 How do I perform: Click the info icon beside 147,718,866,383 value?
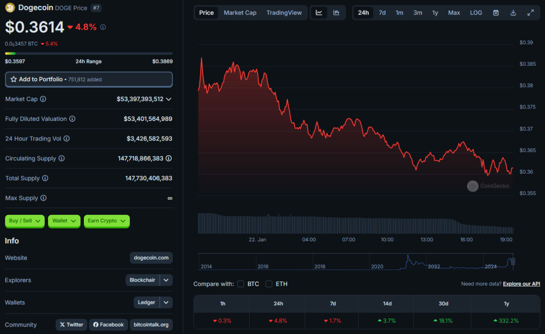(169, 158)
